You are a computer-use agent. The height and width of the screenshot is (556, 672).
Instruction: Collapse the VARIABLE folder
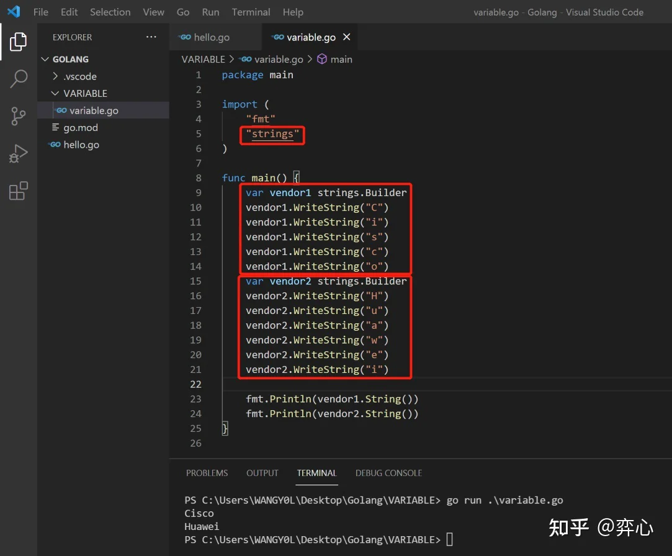tap(55, 93)
